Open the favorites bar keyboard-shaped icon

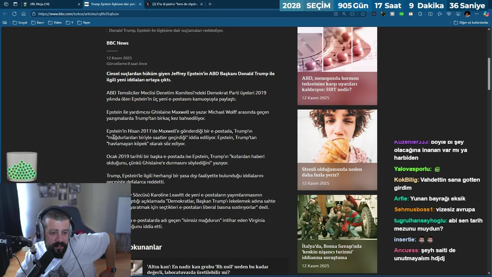[x=5, y=23]
